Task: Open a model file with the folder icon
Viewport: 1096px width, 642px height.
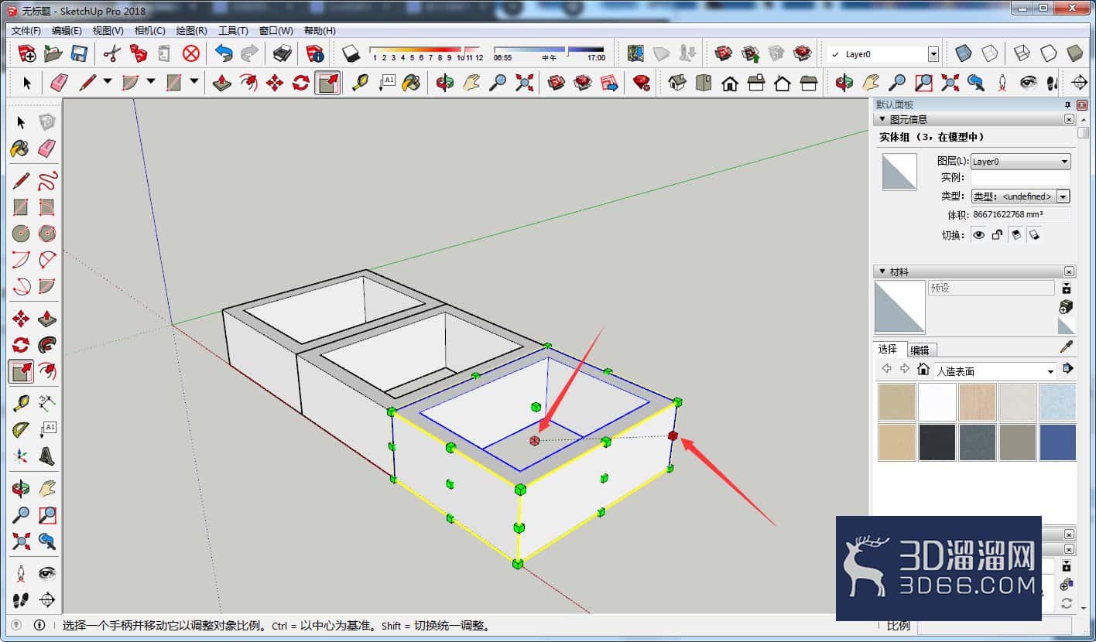Action: tap(53, 53)
